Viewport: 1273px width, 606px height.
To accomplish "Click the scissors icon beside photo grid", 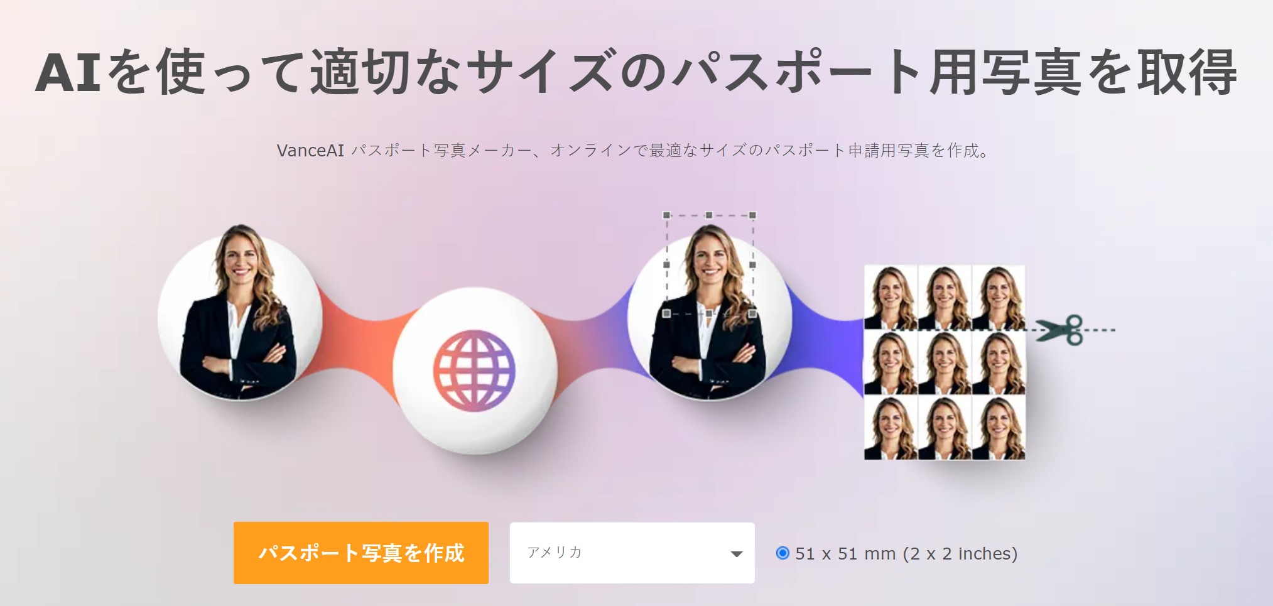I will click(1059, 330).
